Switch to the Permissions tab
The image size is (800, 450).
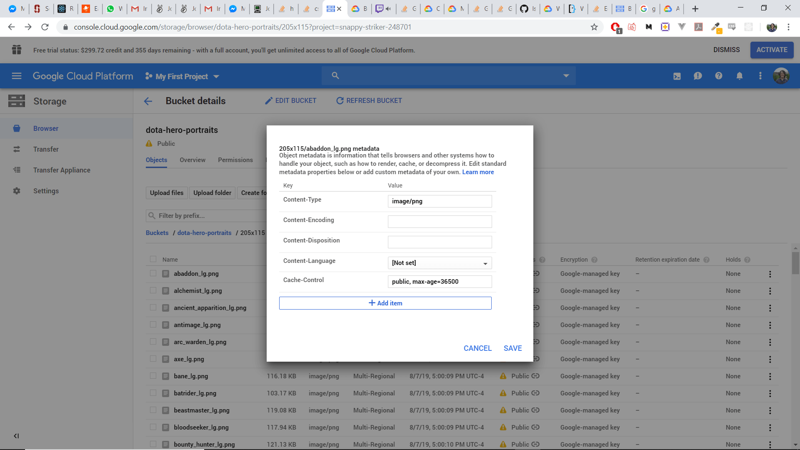[x=235, y=160]
